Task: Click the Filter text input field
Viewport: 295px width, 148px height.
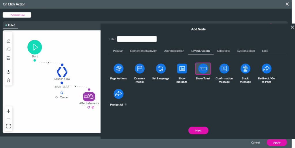Action: 137,39
